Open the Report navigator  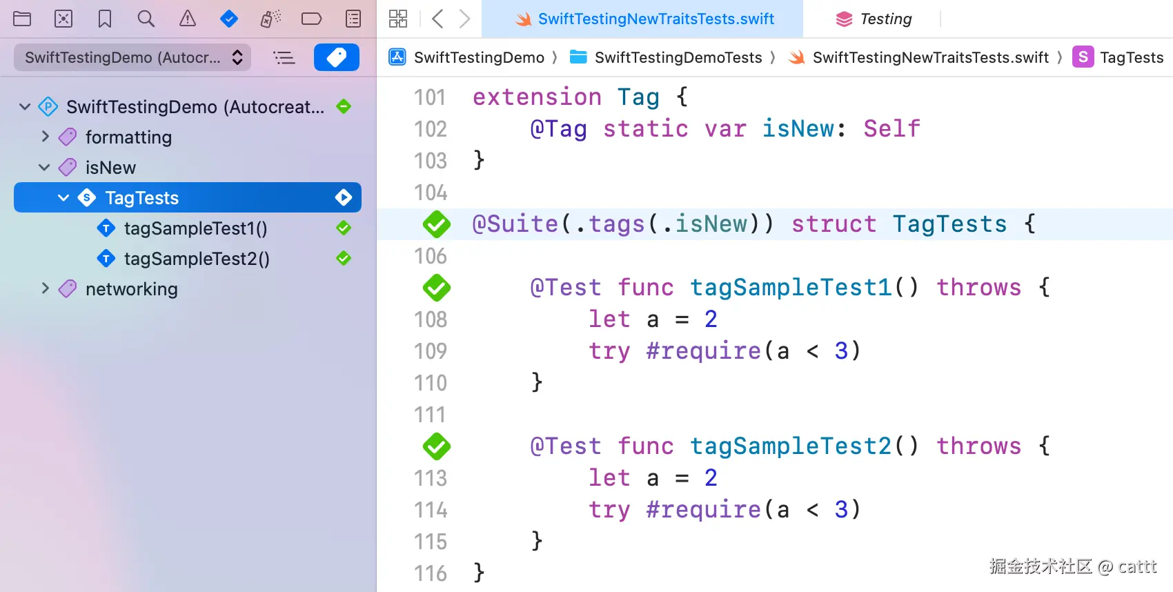tap(353, 19)
